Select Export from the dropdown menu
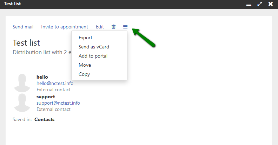 click(85, 38)
